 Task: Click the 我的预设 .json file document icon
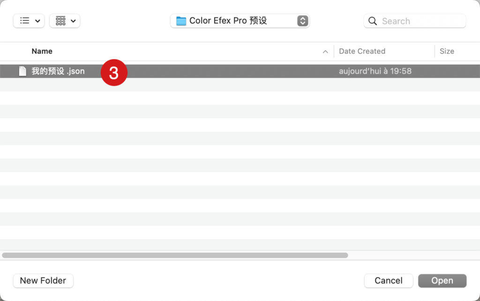click(22, 71)
